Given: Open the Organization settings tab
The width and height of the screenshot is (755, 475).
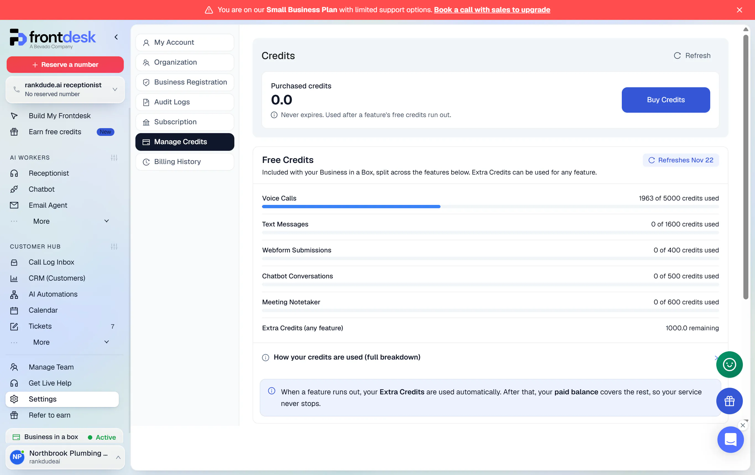Looking at the screenshot, I should coord(185,62).
